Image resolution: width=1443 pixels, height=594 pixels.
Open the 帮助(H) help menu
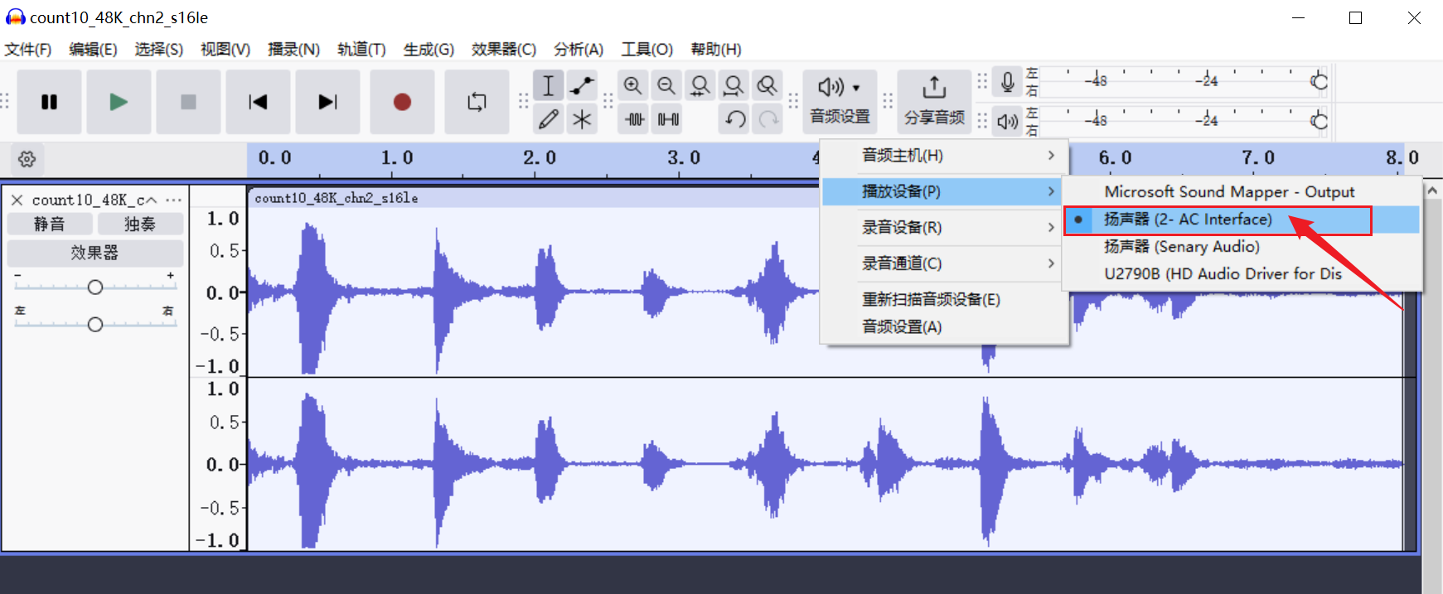tap(716, 50)
